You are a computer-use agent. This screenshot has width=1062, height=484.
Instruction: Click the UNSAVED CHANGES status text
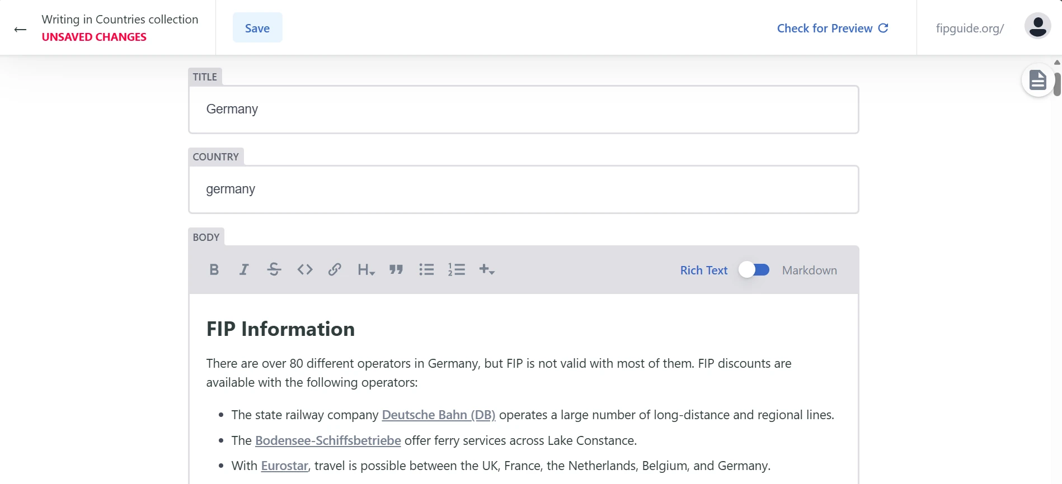tap(94, 37)
